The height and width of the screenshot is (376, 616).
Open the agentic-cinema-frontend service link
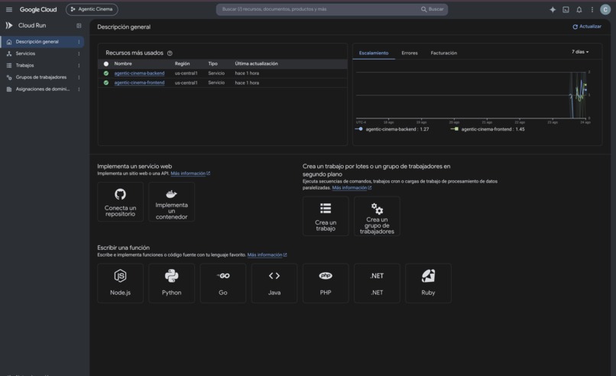tap(139, 83)
